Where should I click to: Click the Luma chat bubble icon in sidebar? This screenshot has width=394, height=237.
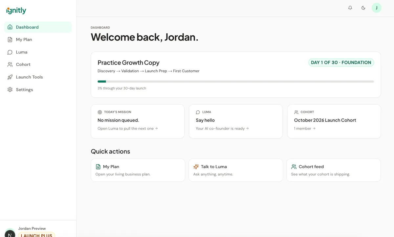[10, 52]
